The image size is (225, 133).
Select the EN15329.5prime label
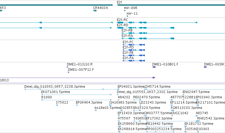(147, 108)
